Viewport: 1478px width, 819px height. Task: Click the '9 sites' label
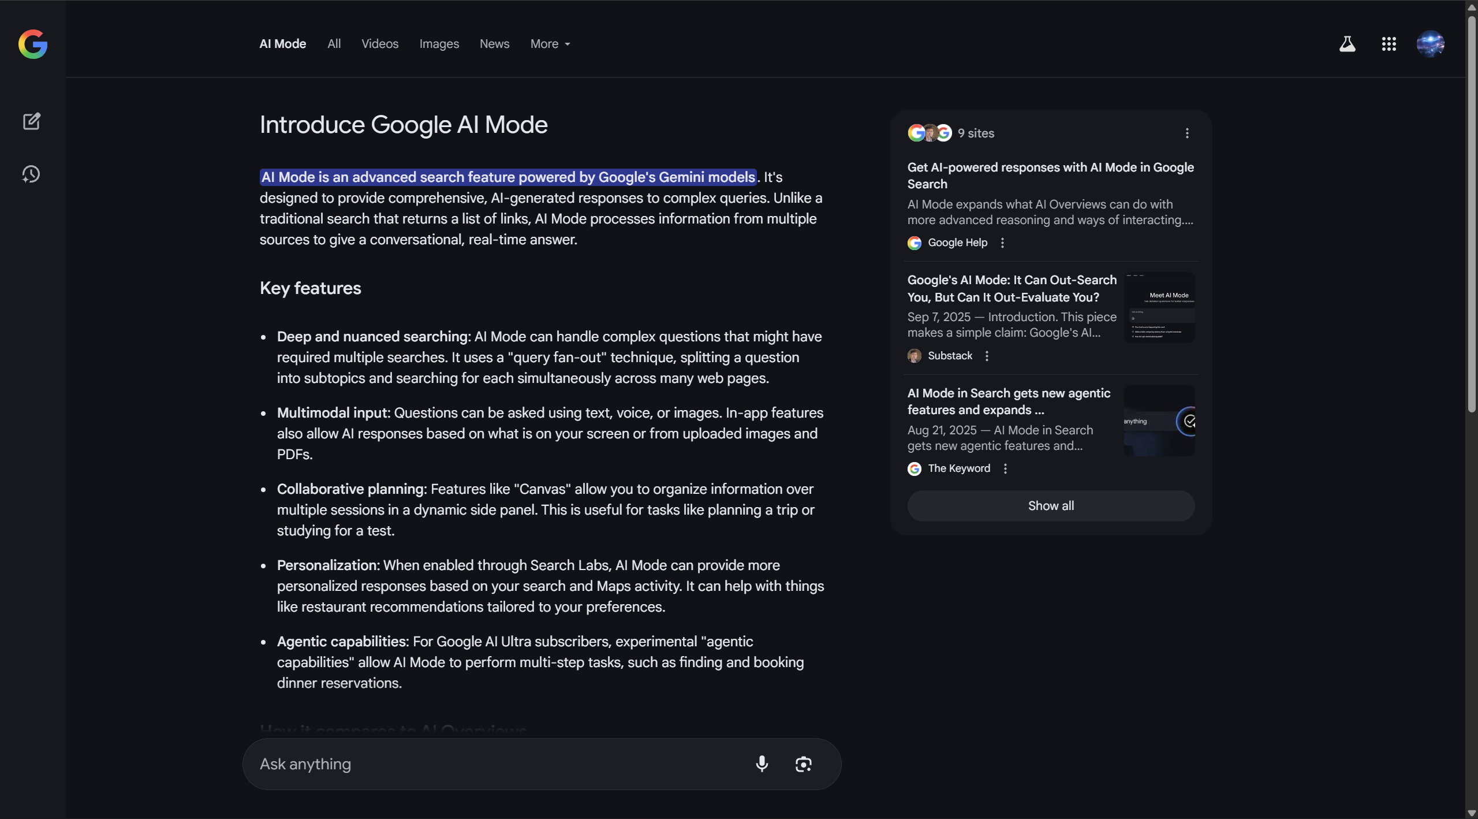pyautogui.click(x=976, y=133)
